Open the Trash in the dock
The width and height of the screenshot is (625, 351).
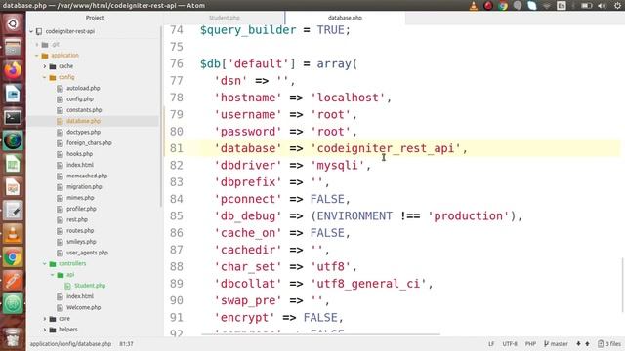(13, 337)
